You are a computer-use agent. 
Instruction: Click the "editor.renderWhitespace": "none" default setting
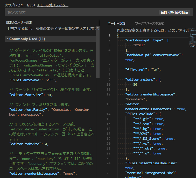(x=43, y=174)
